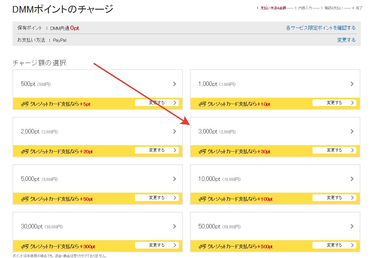
Task: Click 変更する link beside PayPal payment method
Action: pos(346,40)
